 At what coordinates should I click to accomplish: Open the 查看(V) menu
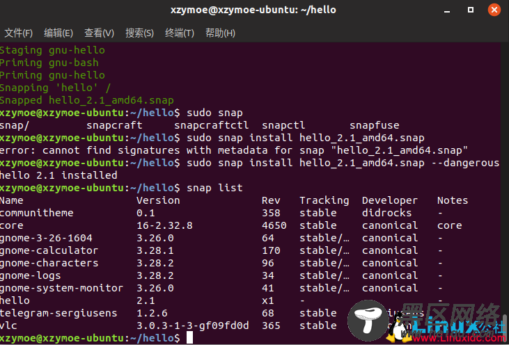[x=99, y=33]
